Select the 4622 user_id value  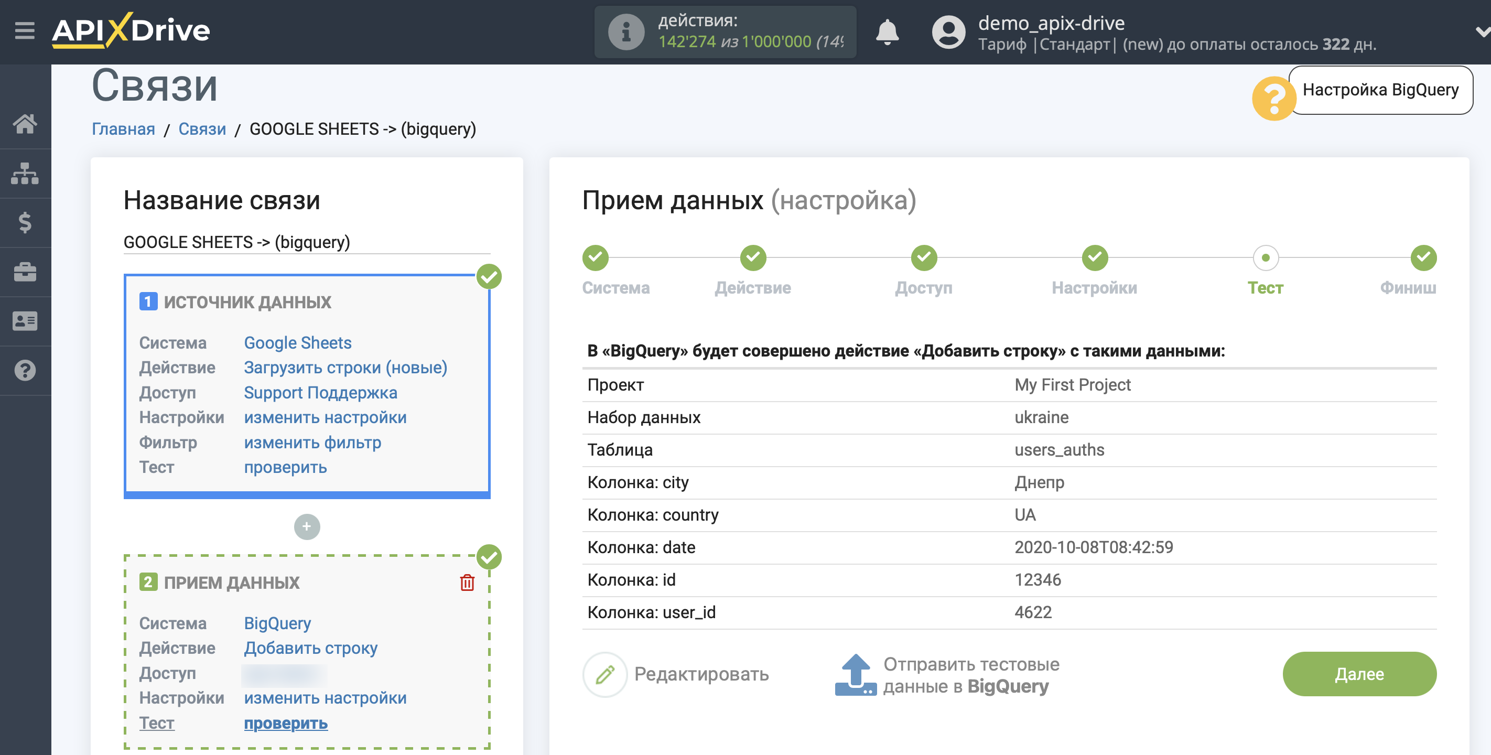tap(1033, 612)
